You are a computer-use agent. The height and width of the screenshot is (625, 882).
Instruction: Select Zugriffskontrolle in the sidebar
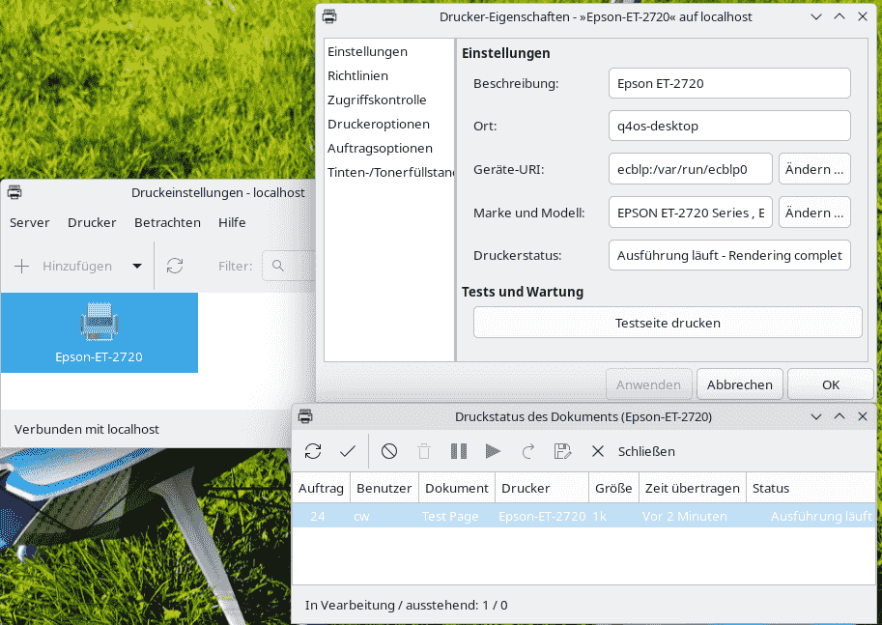(x=376, y=100)
